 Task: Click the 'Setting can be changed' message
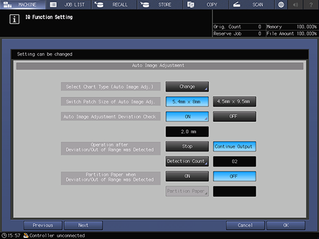[44, 54]
